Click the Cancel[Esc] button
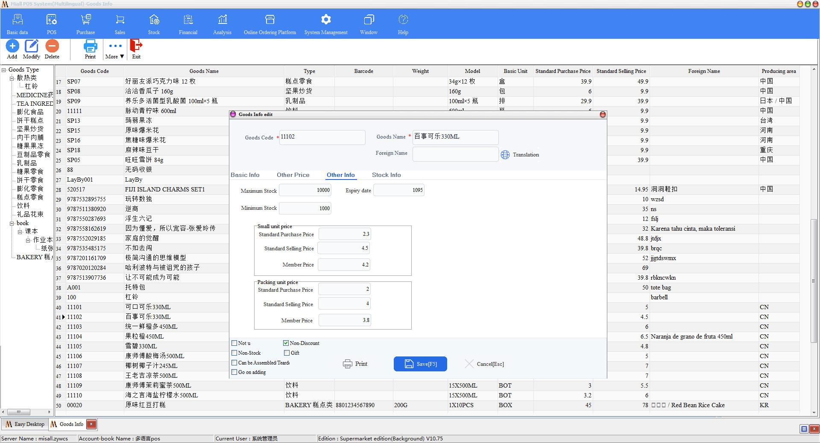Image resolution: width=820 pixels, height=443 pixels. pos(484,364)
